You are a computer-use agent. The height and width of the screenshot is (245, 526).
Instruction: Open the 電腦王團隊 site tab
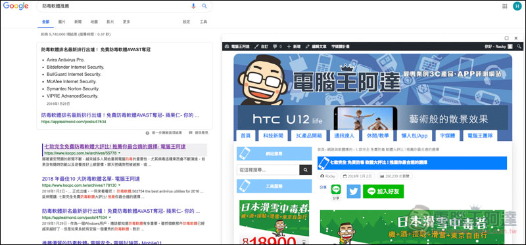[480, 136]
